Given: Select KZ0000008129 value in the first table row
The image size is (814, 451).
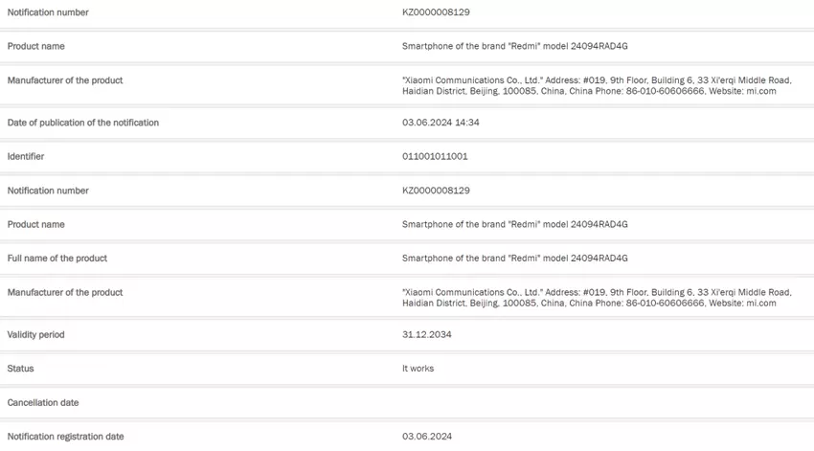Looking at the screenshot, I should [436, 12].
